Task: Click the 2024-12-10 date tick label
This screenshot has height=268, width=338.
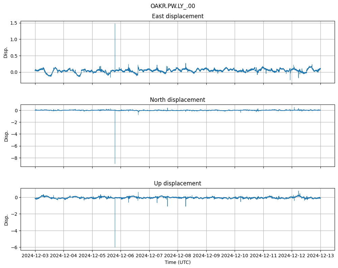Action: [235, 256]
